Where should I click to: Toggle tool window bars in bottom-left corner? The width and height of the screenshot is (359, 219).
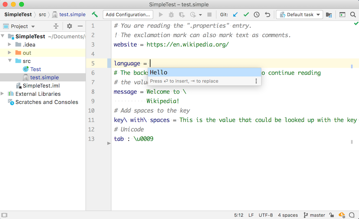pos(5,215)
